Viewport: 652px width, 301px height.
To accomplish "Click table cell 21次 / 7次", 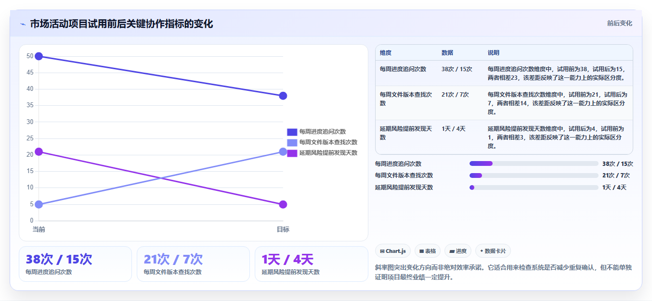I will (x=455, y=95).
